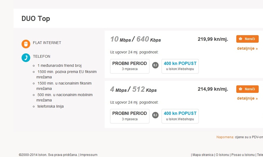The width and height of the screenshot is (263, 157).
Task: Order the 10 Mbps package with Naruči
Action: 247,39
